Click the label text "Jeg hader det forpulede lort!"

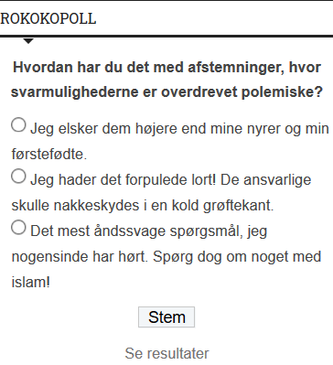coord(124,179)
